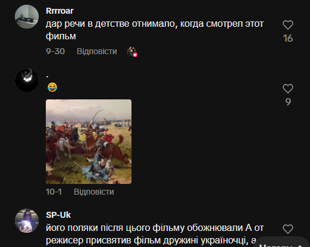Reply to Rrrroar comment via Відповісти
Viewport: 310px width, 247px height.
(x=97, y=51)
